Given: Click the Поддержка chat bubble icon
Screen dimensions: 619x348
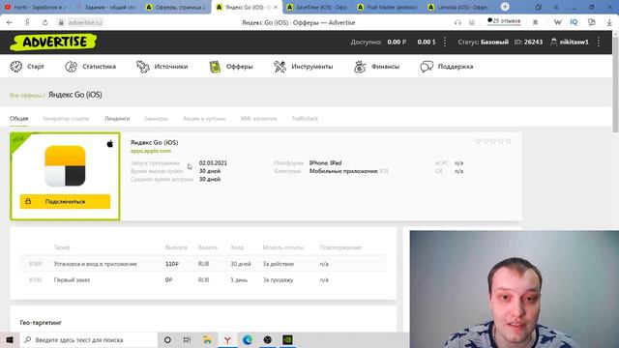Looking at the screenshot, I should coord(427,67).
